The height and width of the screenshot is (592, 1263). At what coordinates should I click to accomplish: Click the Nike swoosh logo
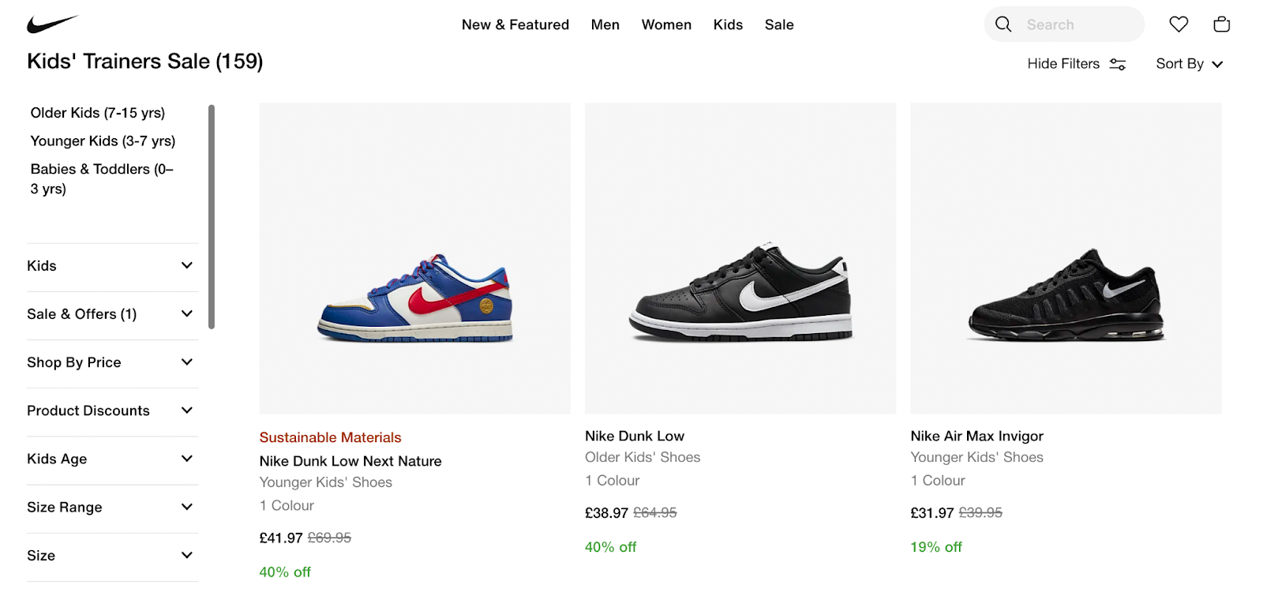52,24
